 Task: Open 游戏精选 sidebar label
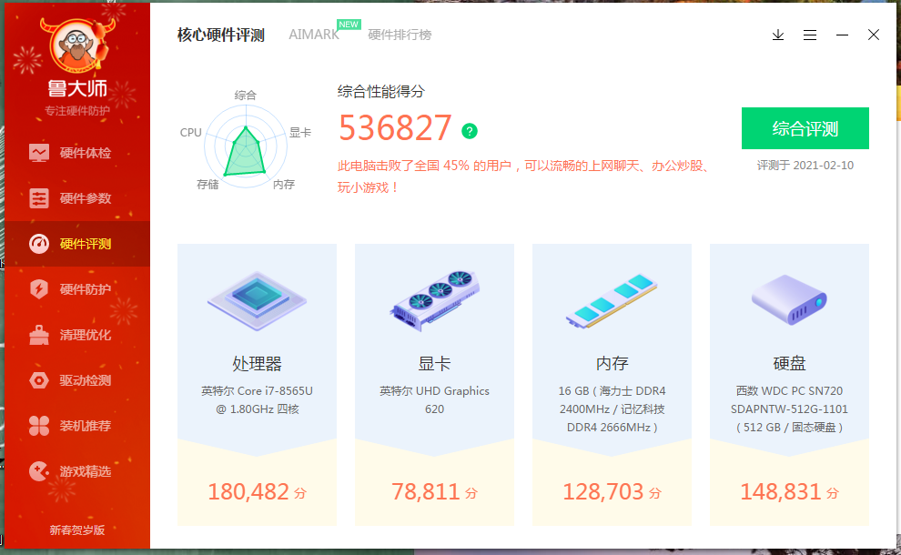click(x=85, y=471)
